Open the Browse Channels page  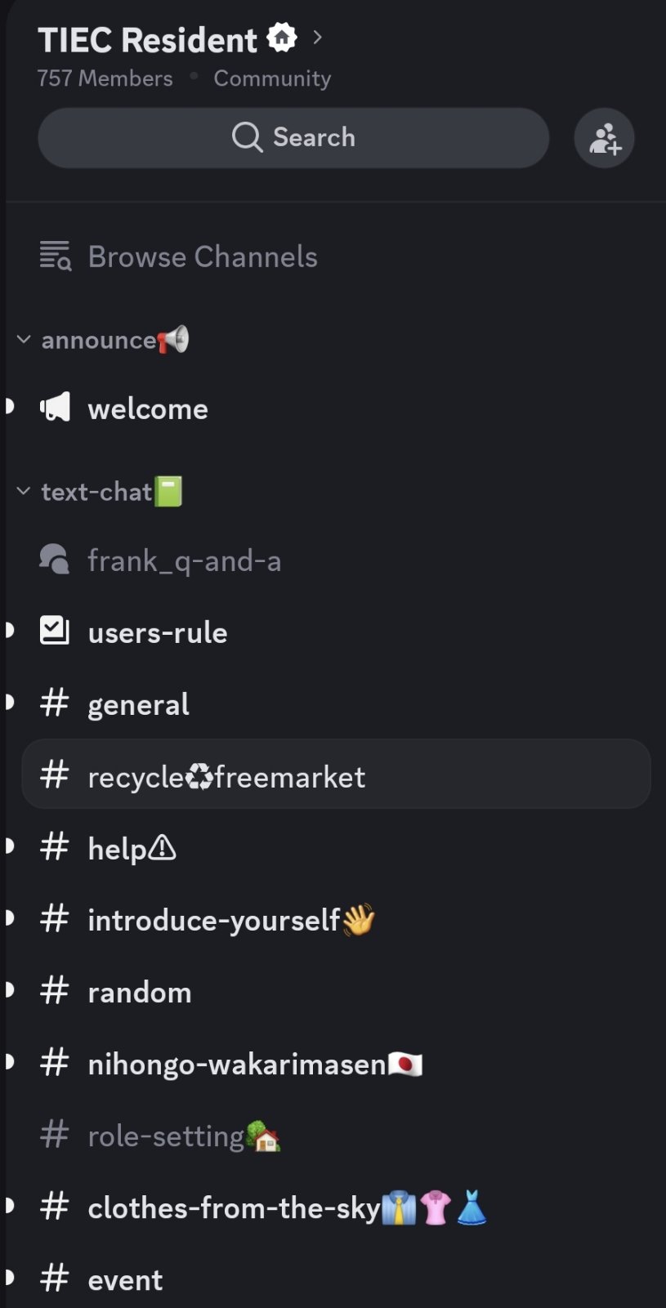click(x=202, y=257)
